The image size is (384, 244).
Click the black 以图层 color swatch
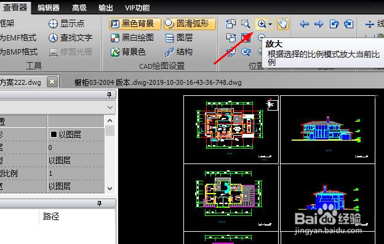54,134
